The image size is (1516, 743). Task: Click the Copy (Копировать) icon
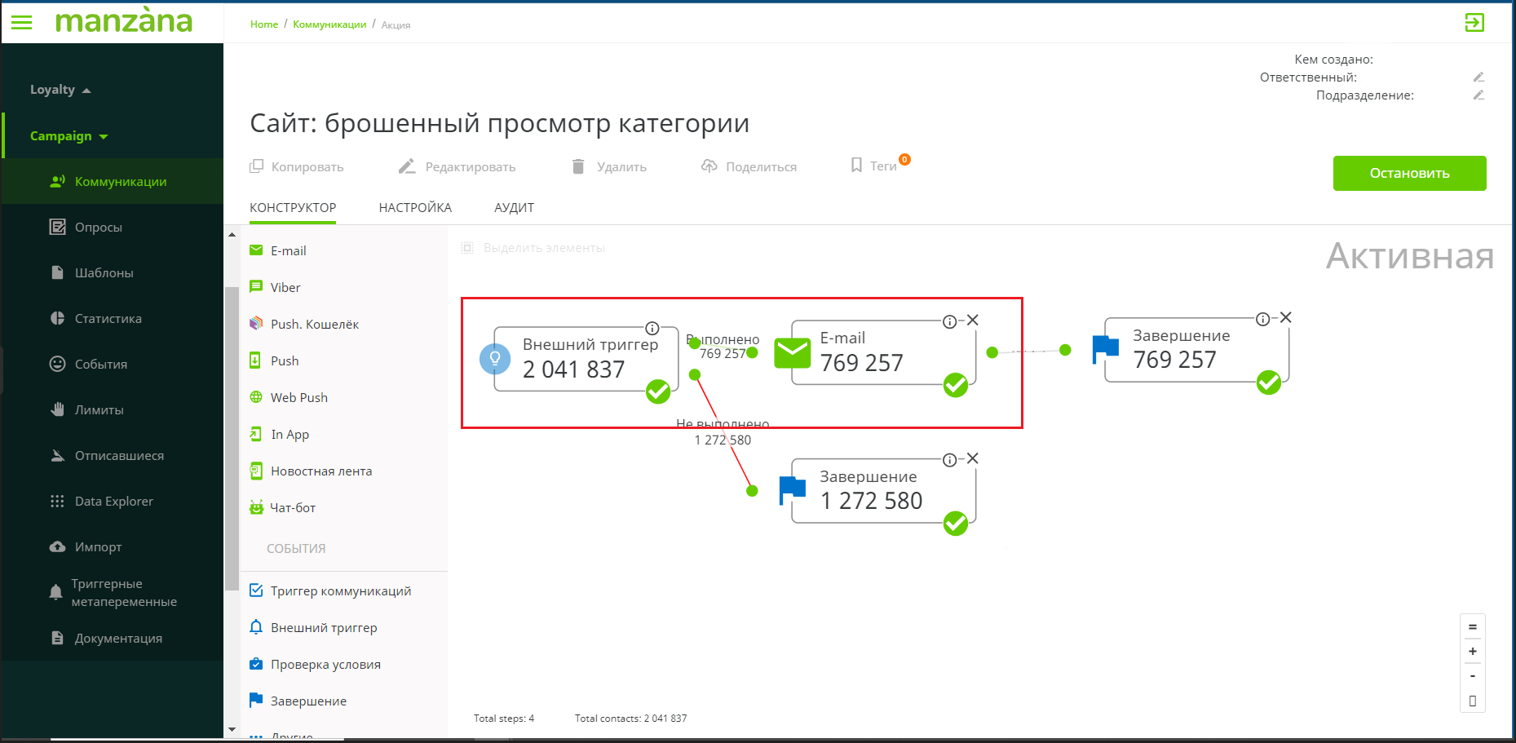[x=256, y=166]
